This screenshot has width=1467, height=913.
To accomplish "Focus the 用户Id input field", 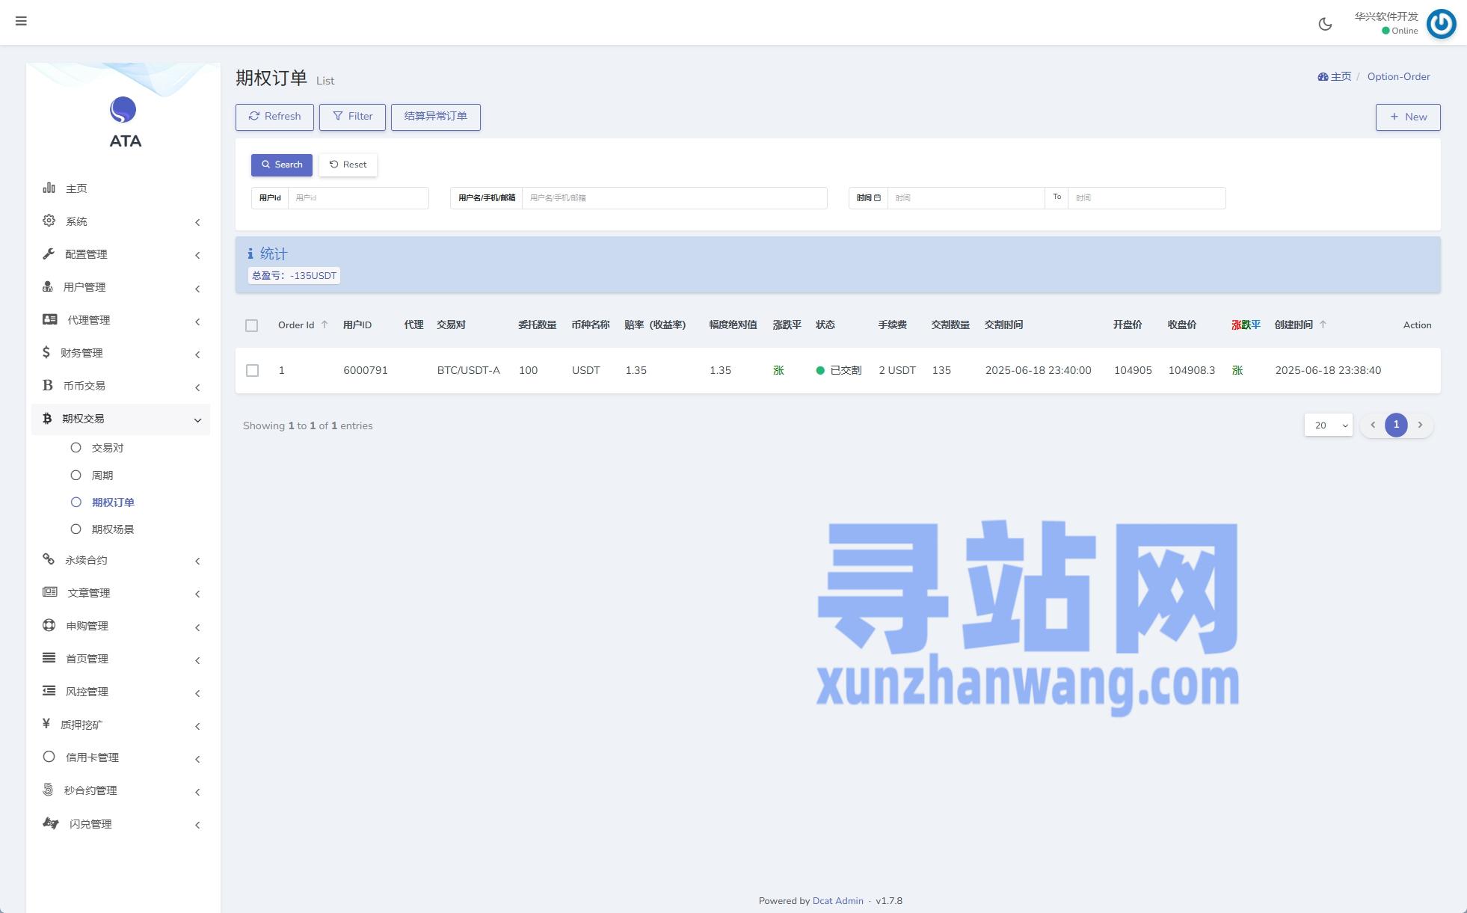I will 358,198.
